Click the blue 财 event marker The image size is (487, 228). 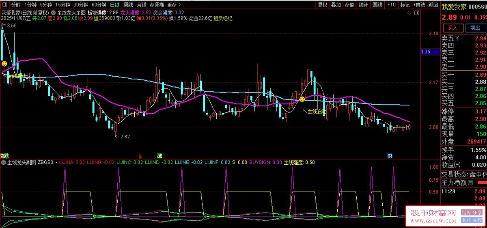point(390,156)
